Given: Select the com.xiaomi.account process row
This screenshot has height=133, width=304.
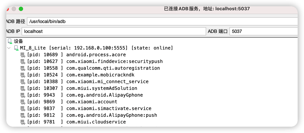Looking at the screenshot, I should 92,102.
